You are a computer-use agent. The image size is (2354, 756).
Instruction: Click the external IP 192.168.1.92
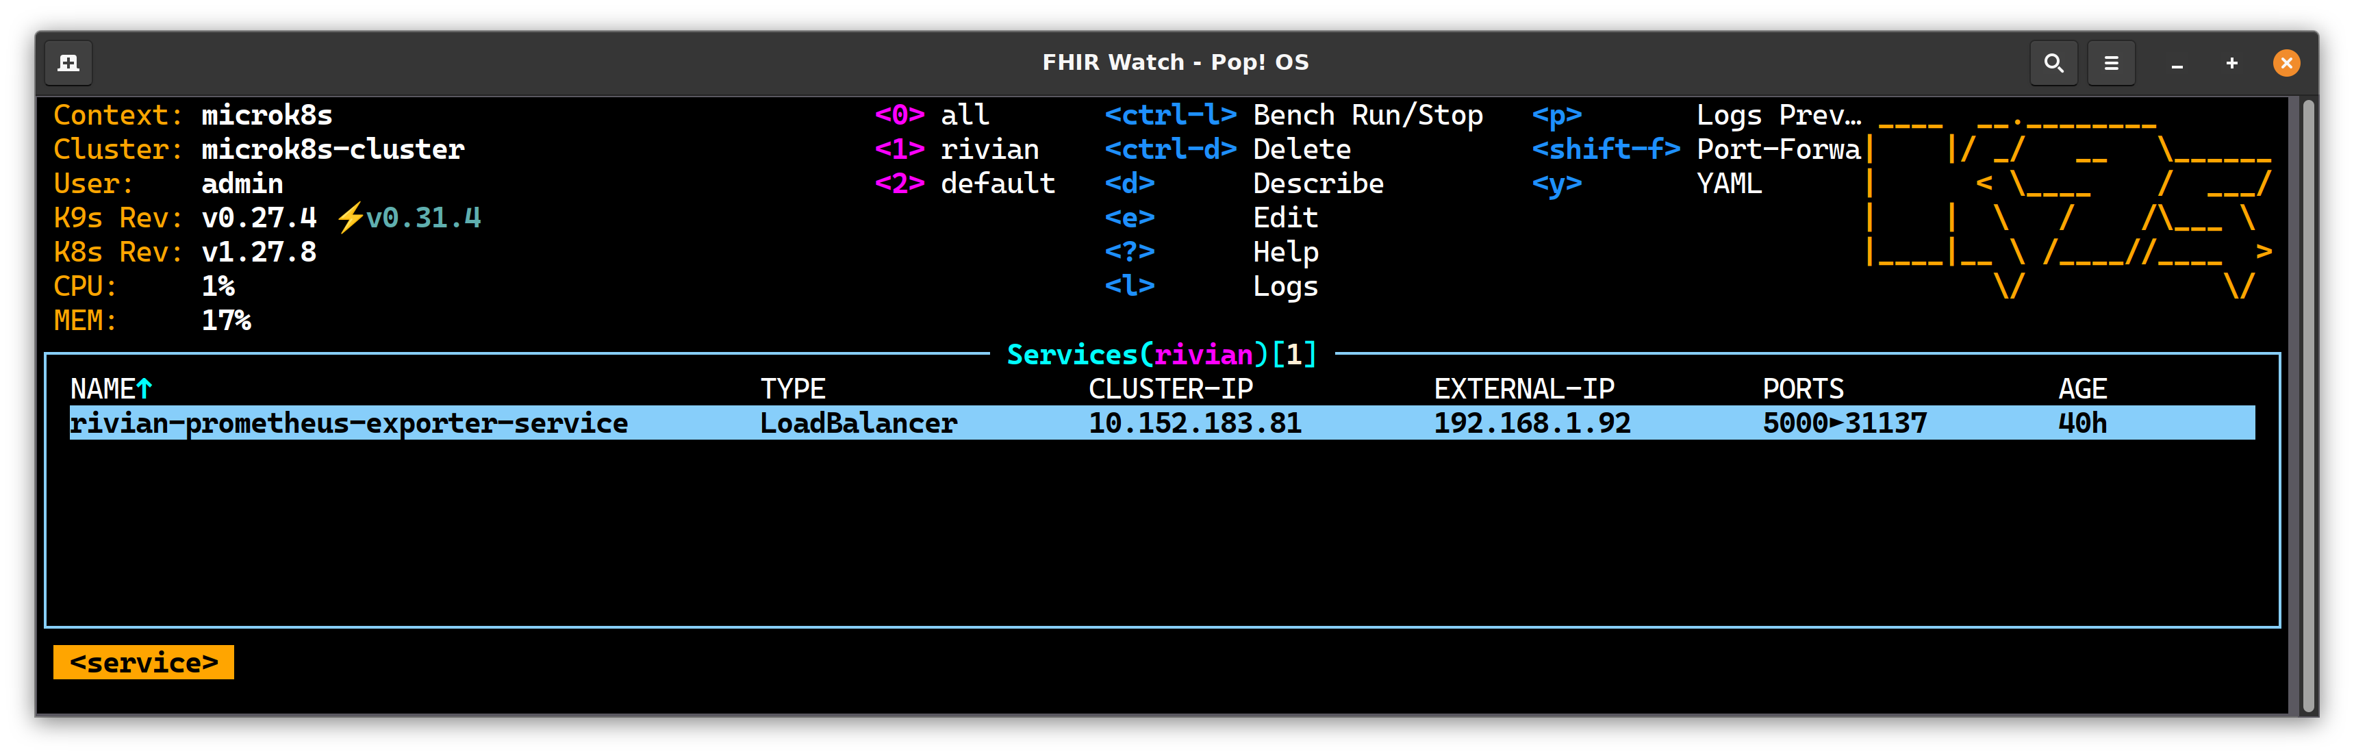tap(1532, 423)
